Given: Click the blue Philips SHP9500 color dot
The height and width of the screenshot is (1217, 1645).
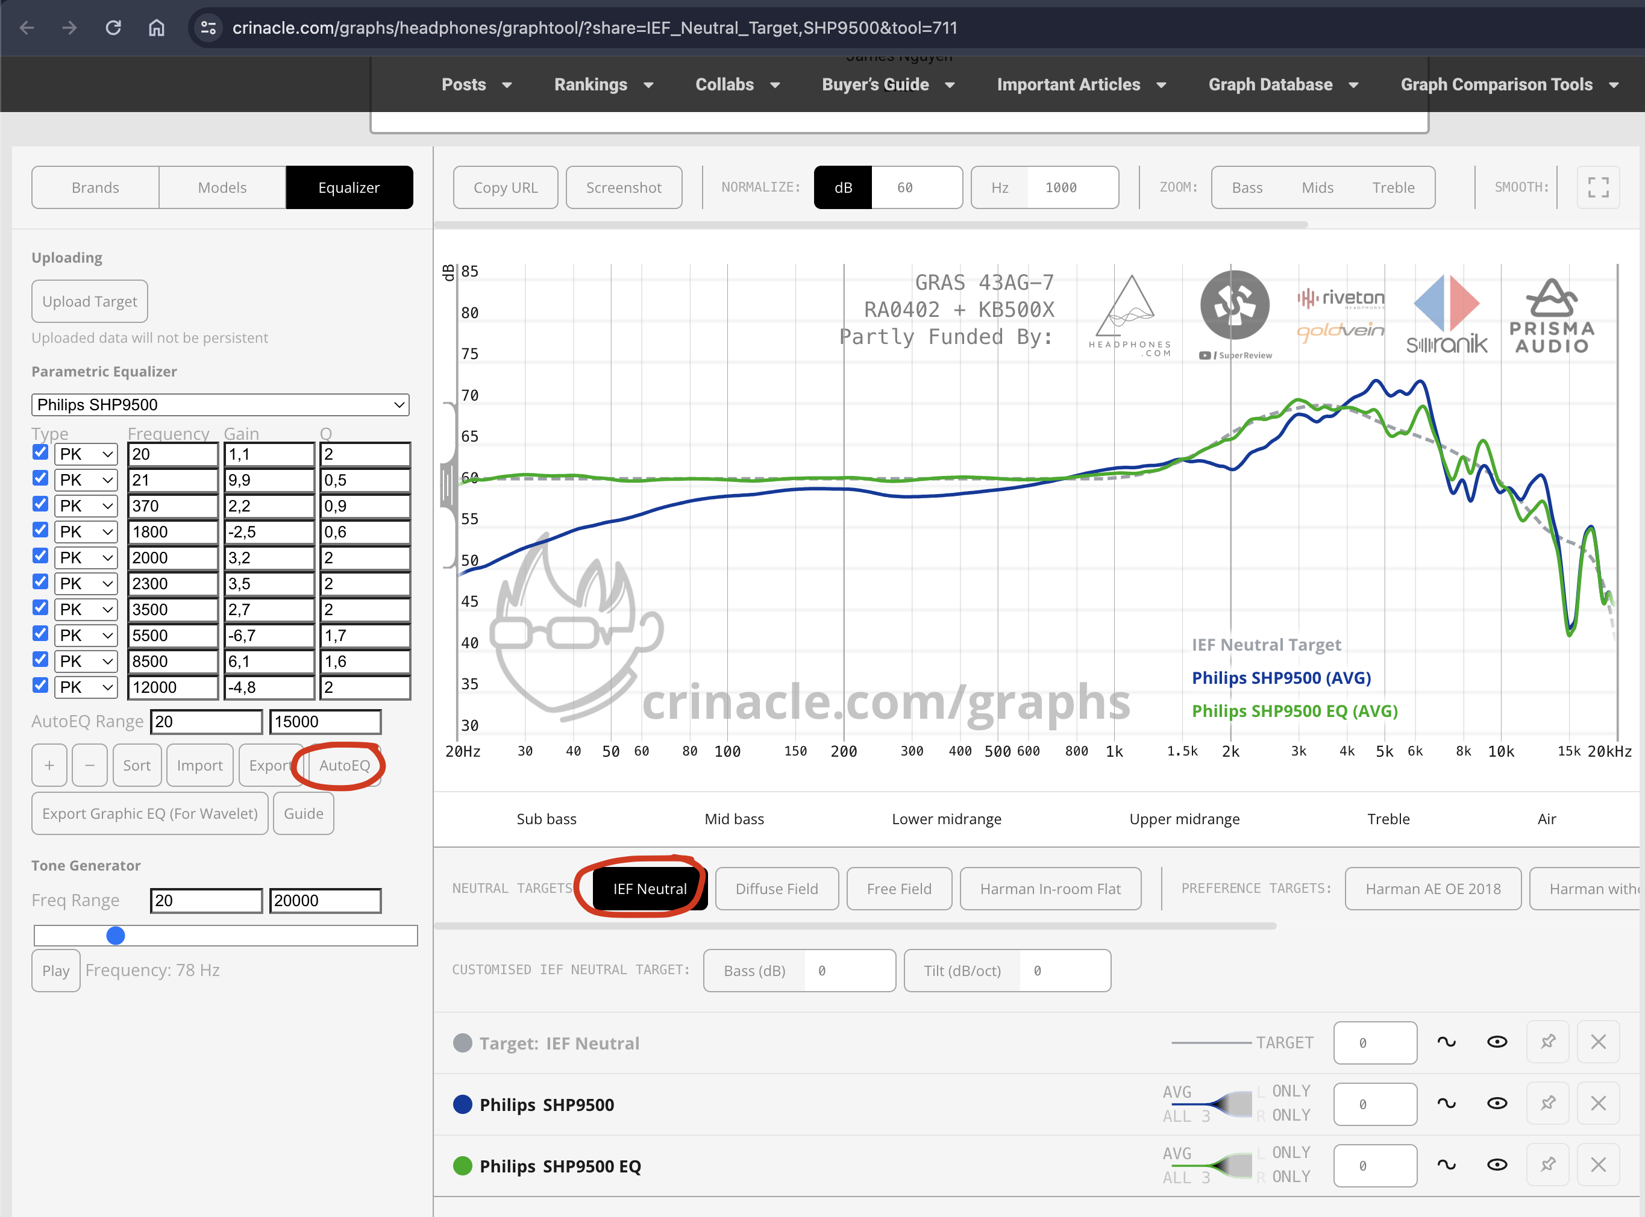Looking at the screenshot, I should (463, 1104).
